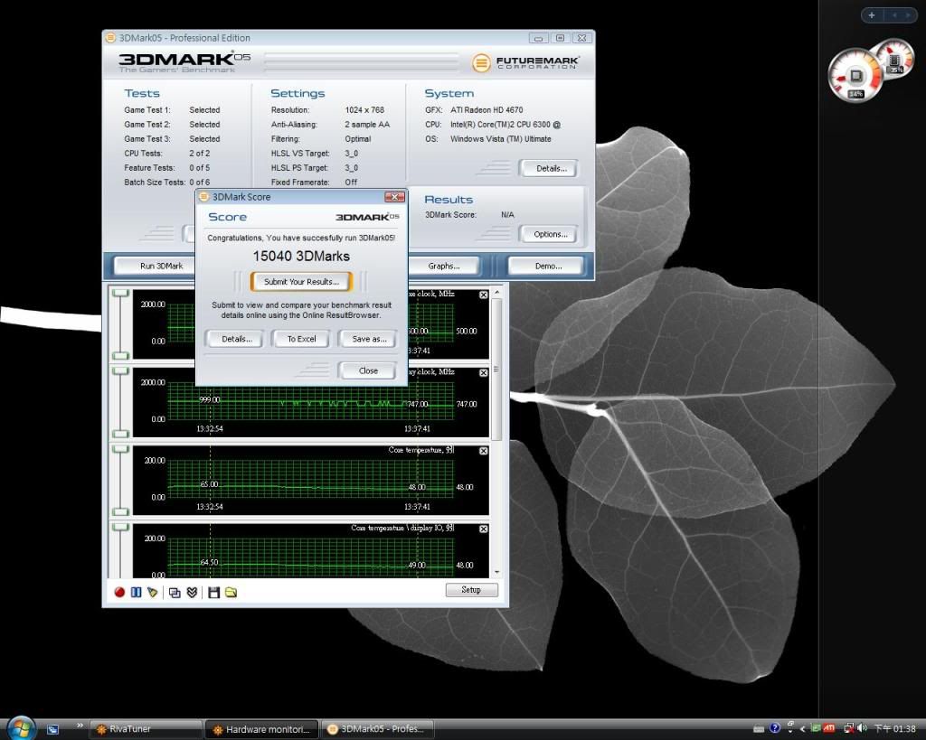Open results Options in 3DMark05 window
Viewport: 926px width, 740px height.
(551, 234)
